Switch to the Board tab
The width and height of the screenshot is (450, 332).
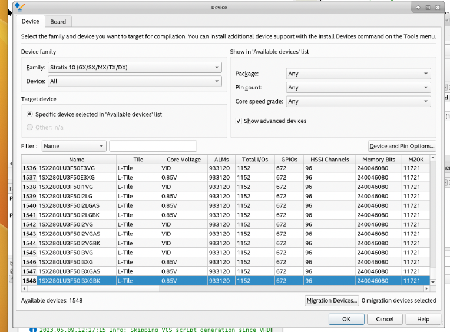pos(58,22)
